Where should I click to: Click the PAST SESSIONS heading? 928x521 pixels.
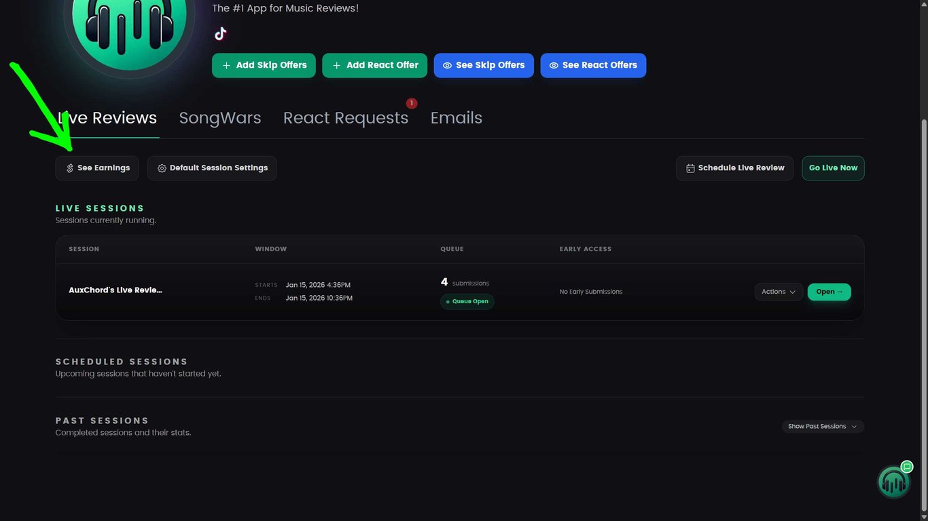102,421
